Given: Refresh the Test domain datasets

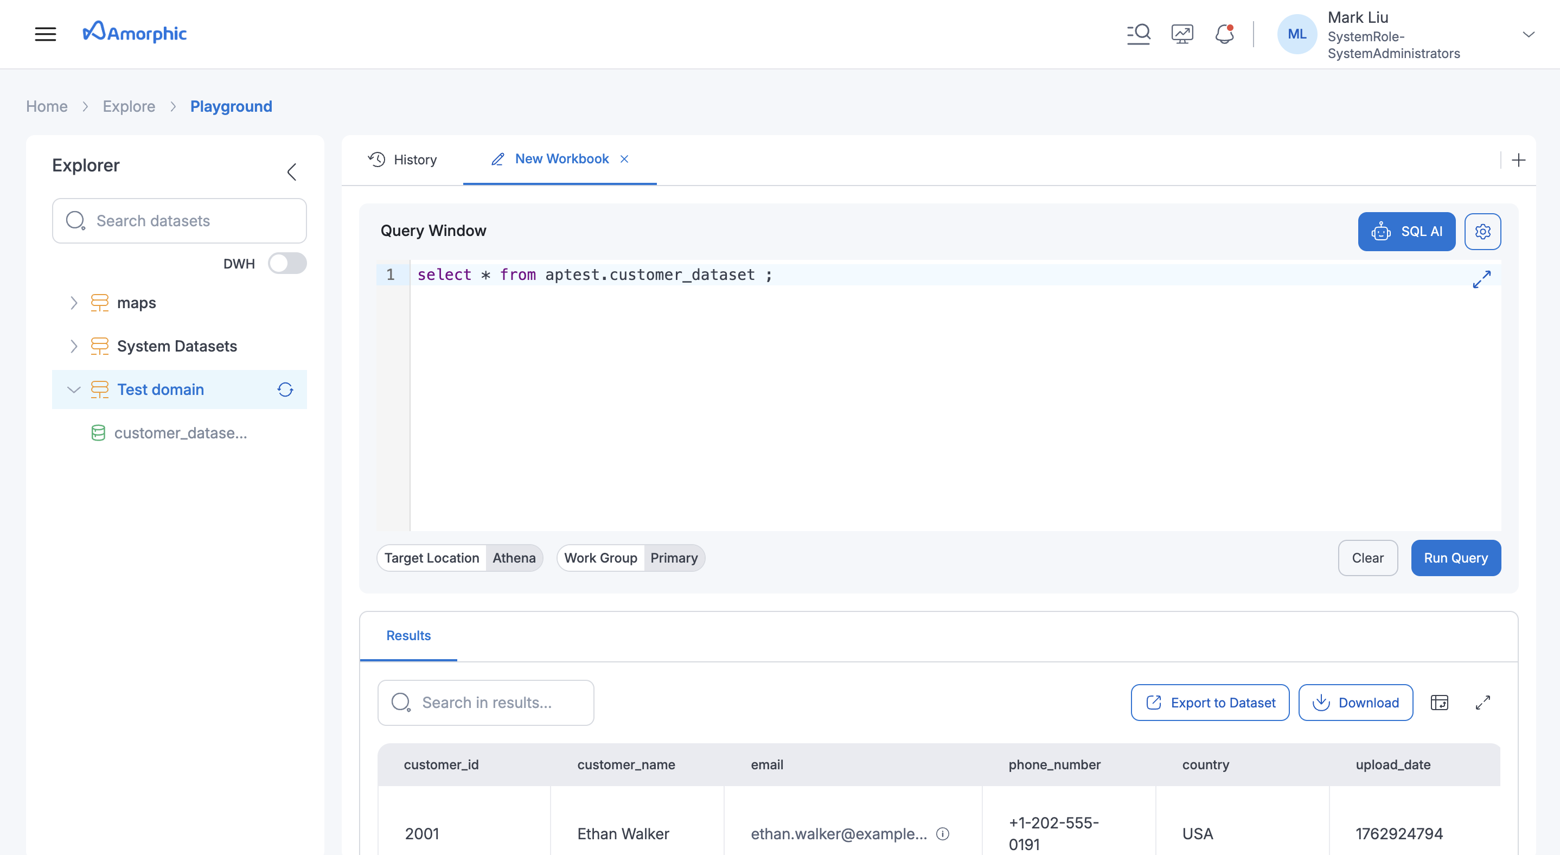Looking at the screenshot, I should tap(285, 390).
